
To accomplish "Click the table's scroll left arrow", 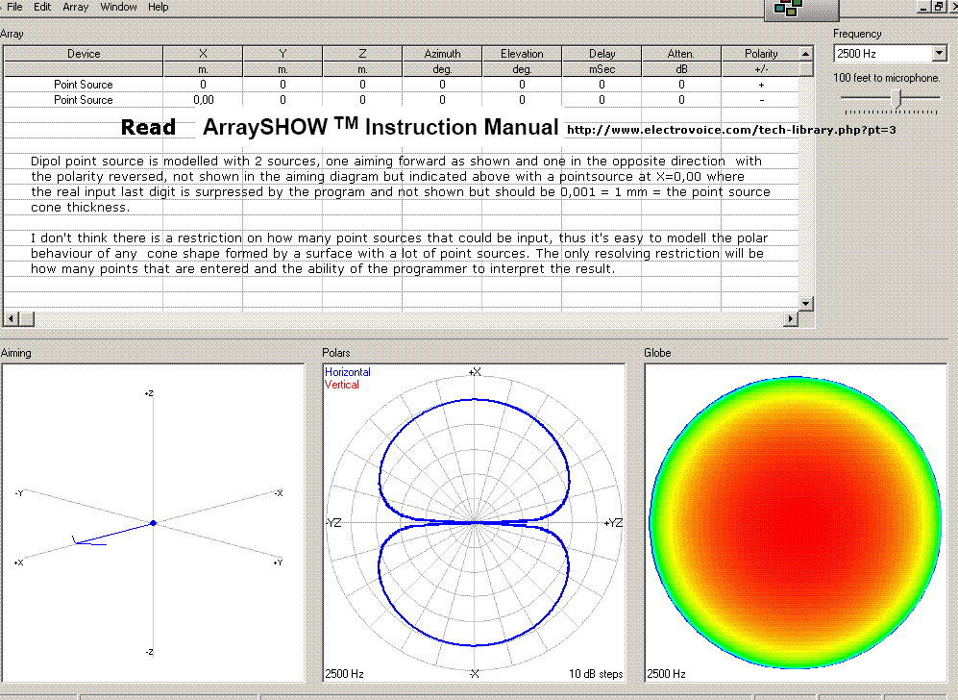I will click(x=11, y=318).
